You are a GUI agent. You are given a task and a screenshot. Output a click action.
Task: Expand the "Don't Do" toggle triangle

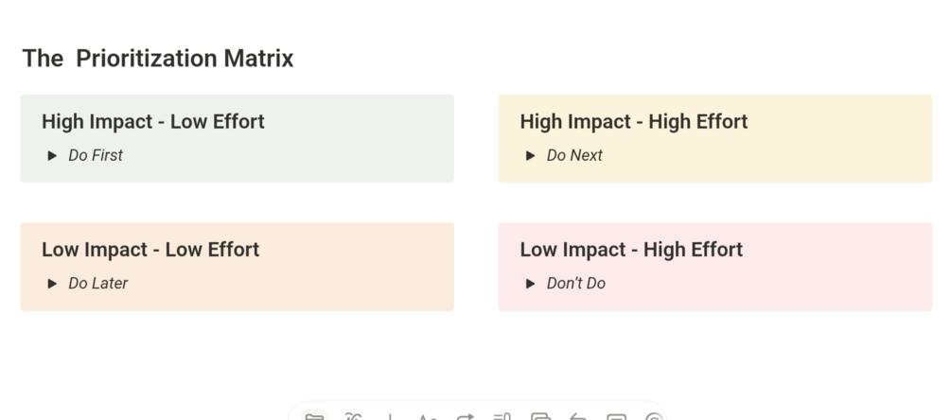[531, 283]
